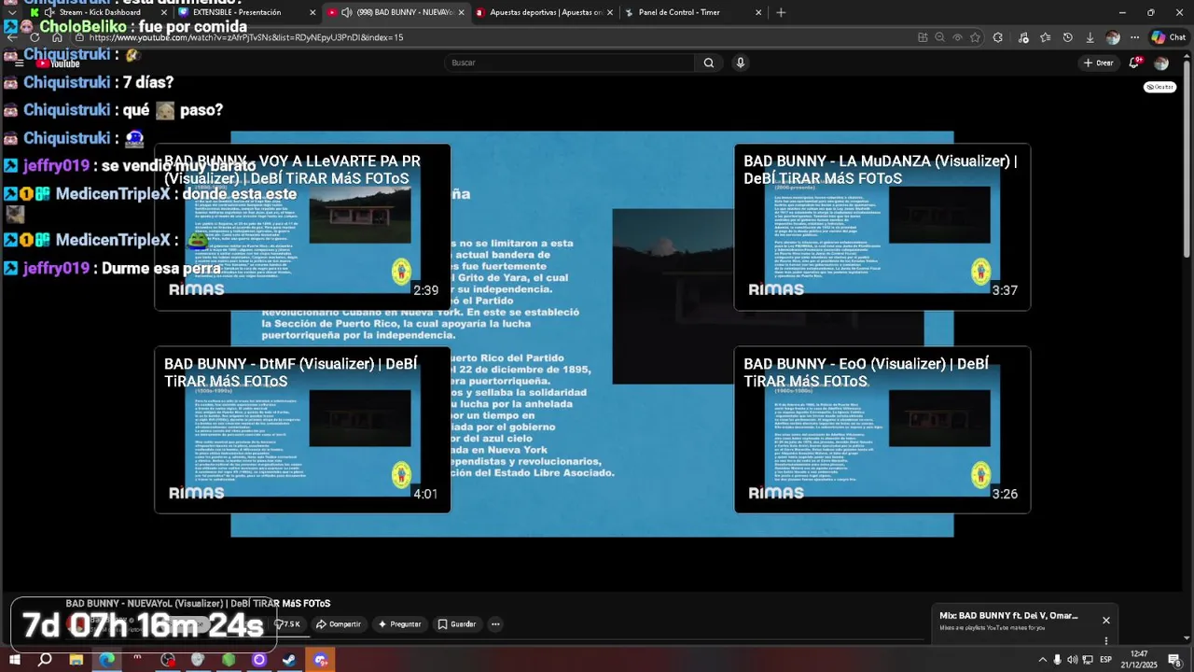Click video title BAD BUNNY - NUEVAYoL text
Screen dimensions: 1194x672
pos(198,604)
